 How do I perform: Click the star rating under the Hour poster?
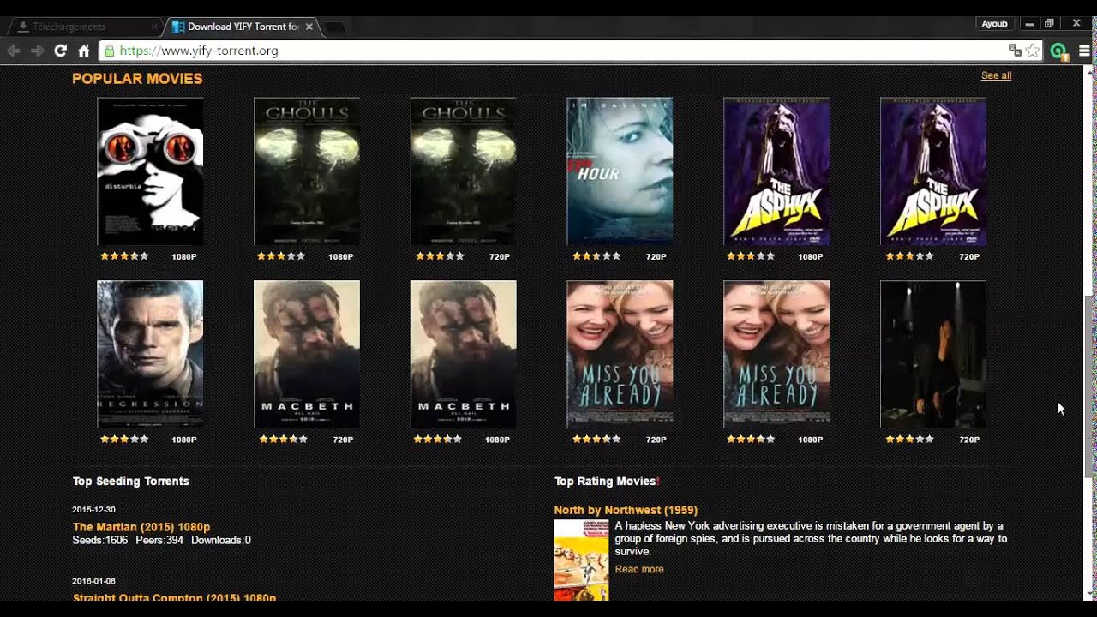tap(596, 256)
